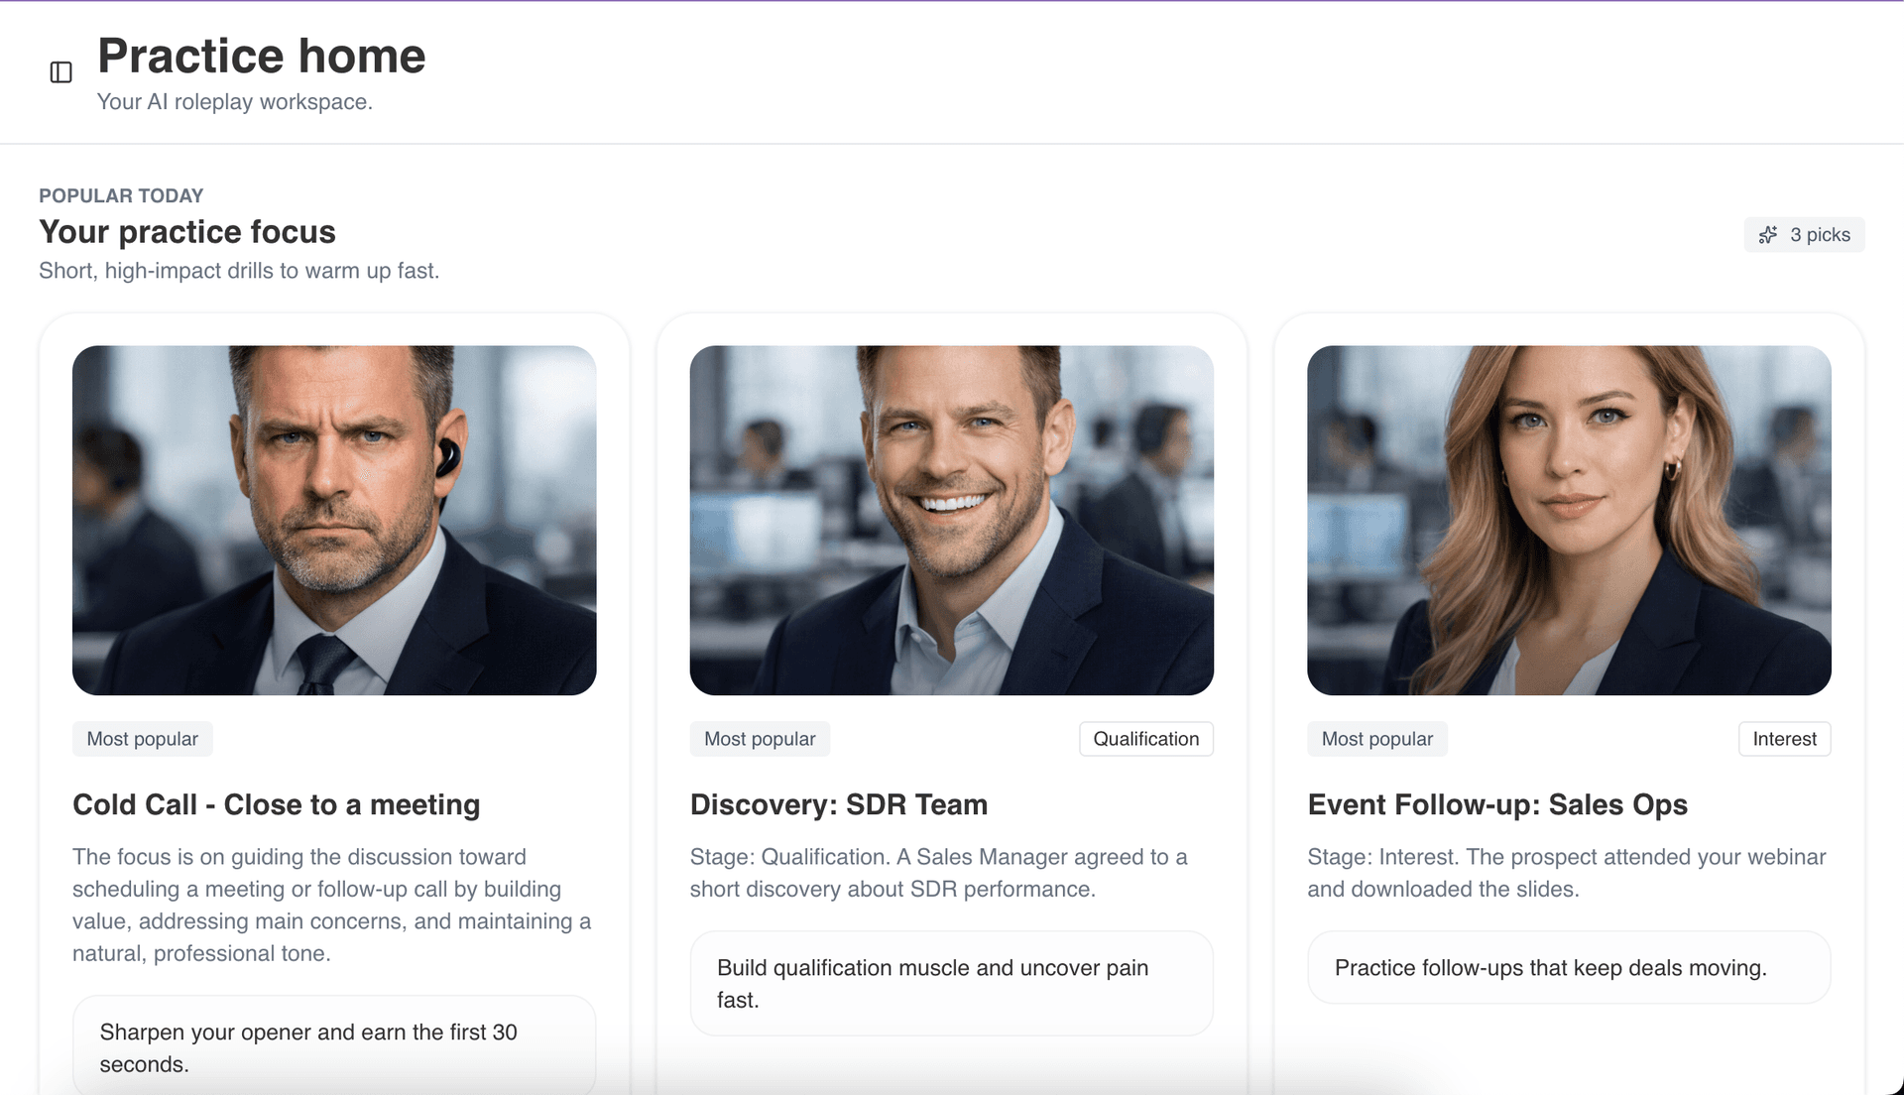Click the Interest stage tag
This screenshot has width=1904, height=1095.
click(x=1784, y=739)
